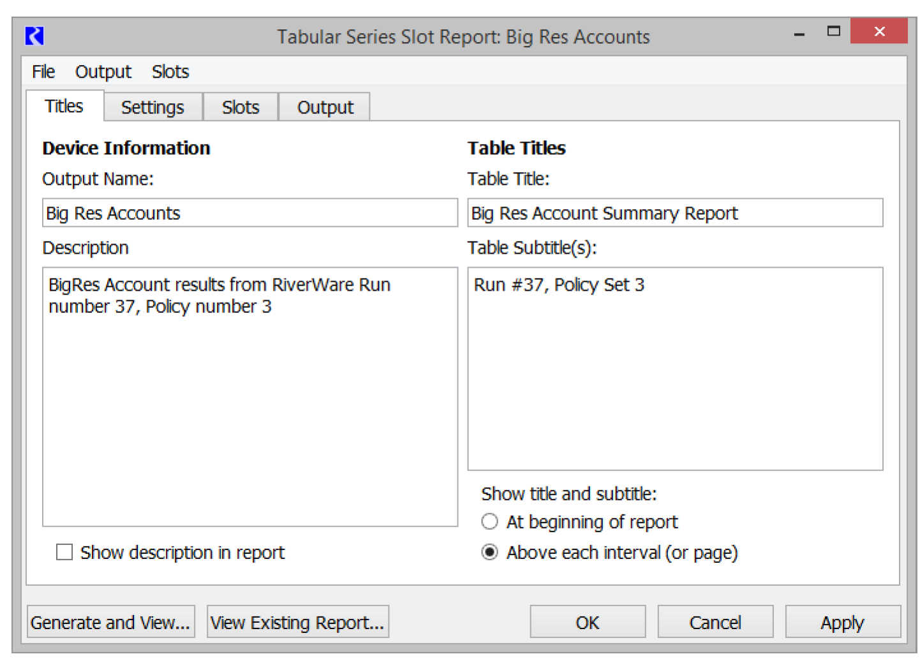Viewport: 920px width, 661px height.
Task: Enable Show description in report checkbox
Action: coord(64,552)
